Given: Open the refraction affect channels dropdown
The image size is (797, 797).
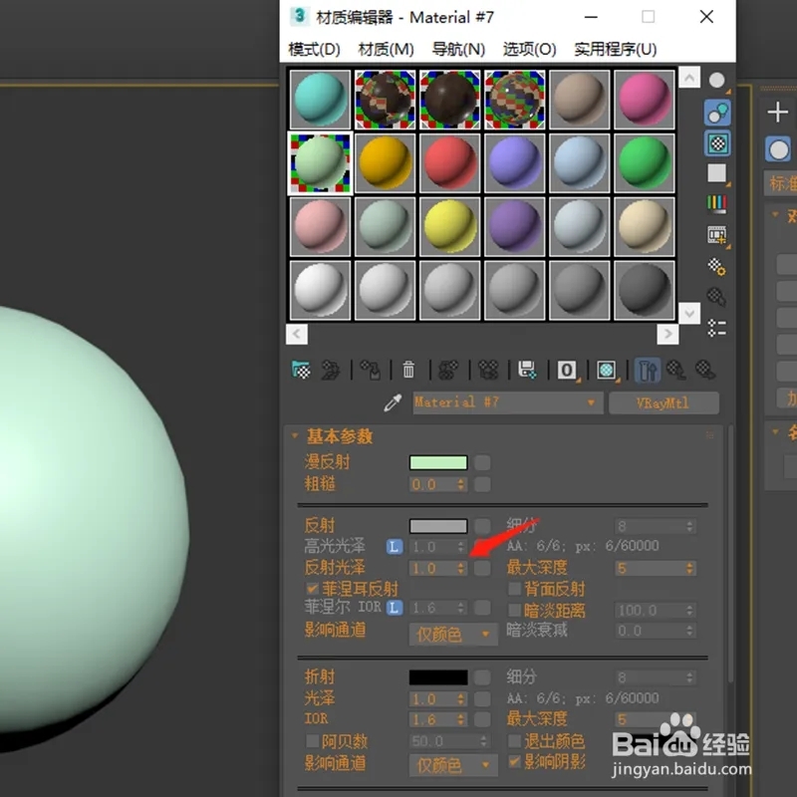Looking at the screenshot, I should (453, 764).
